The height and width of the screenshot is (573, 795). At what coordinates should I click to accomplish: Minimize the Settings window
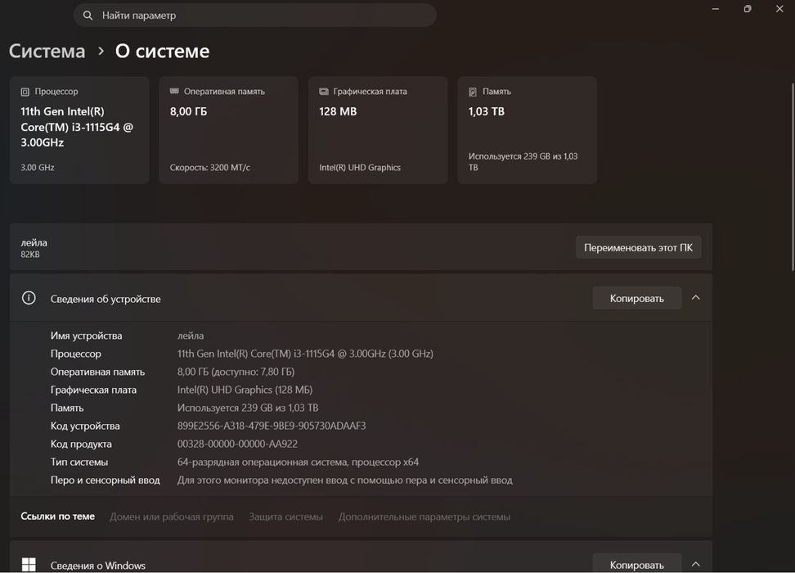point(716,9)
